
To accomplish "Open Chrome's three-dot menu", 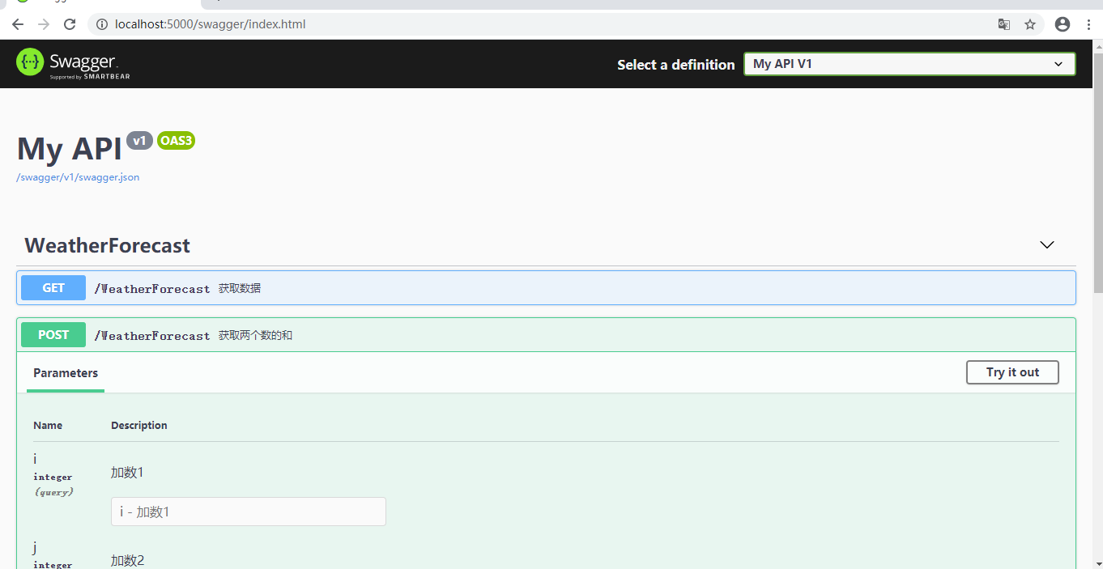I will point(1088,24).
